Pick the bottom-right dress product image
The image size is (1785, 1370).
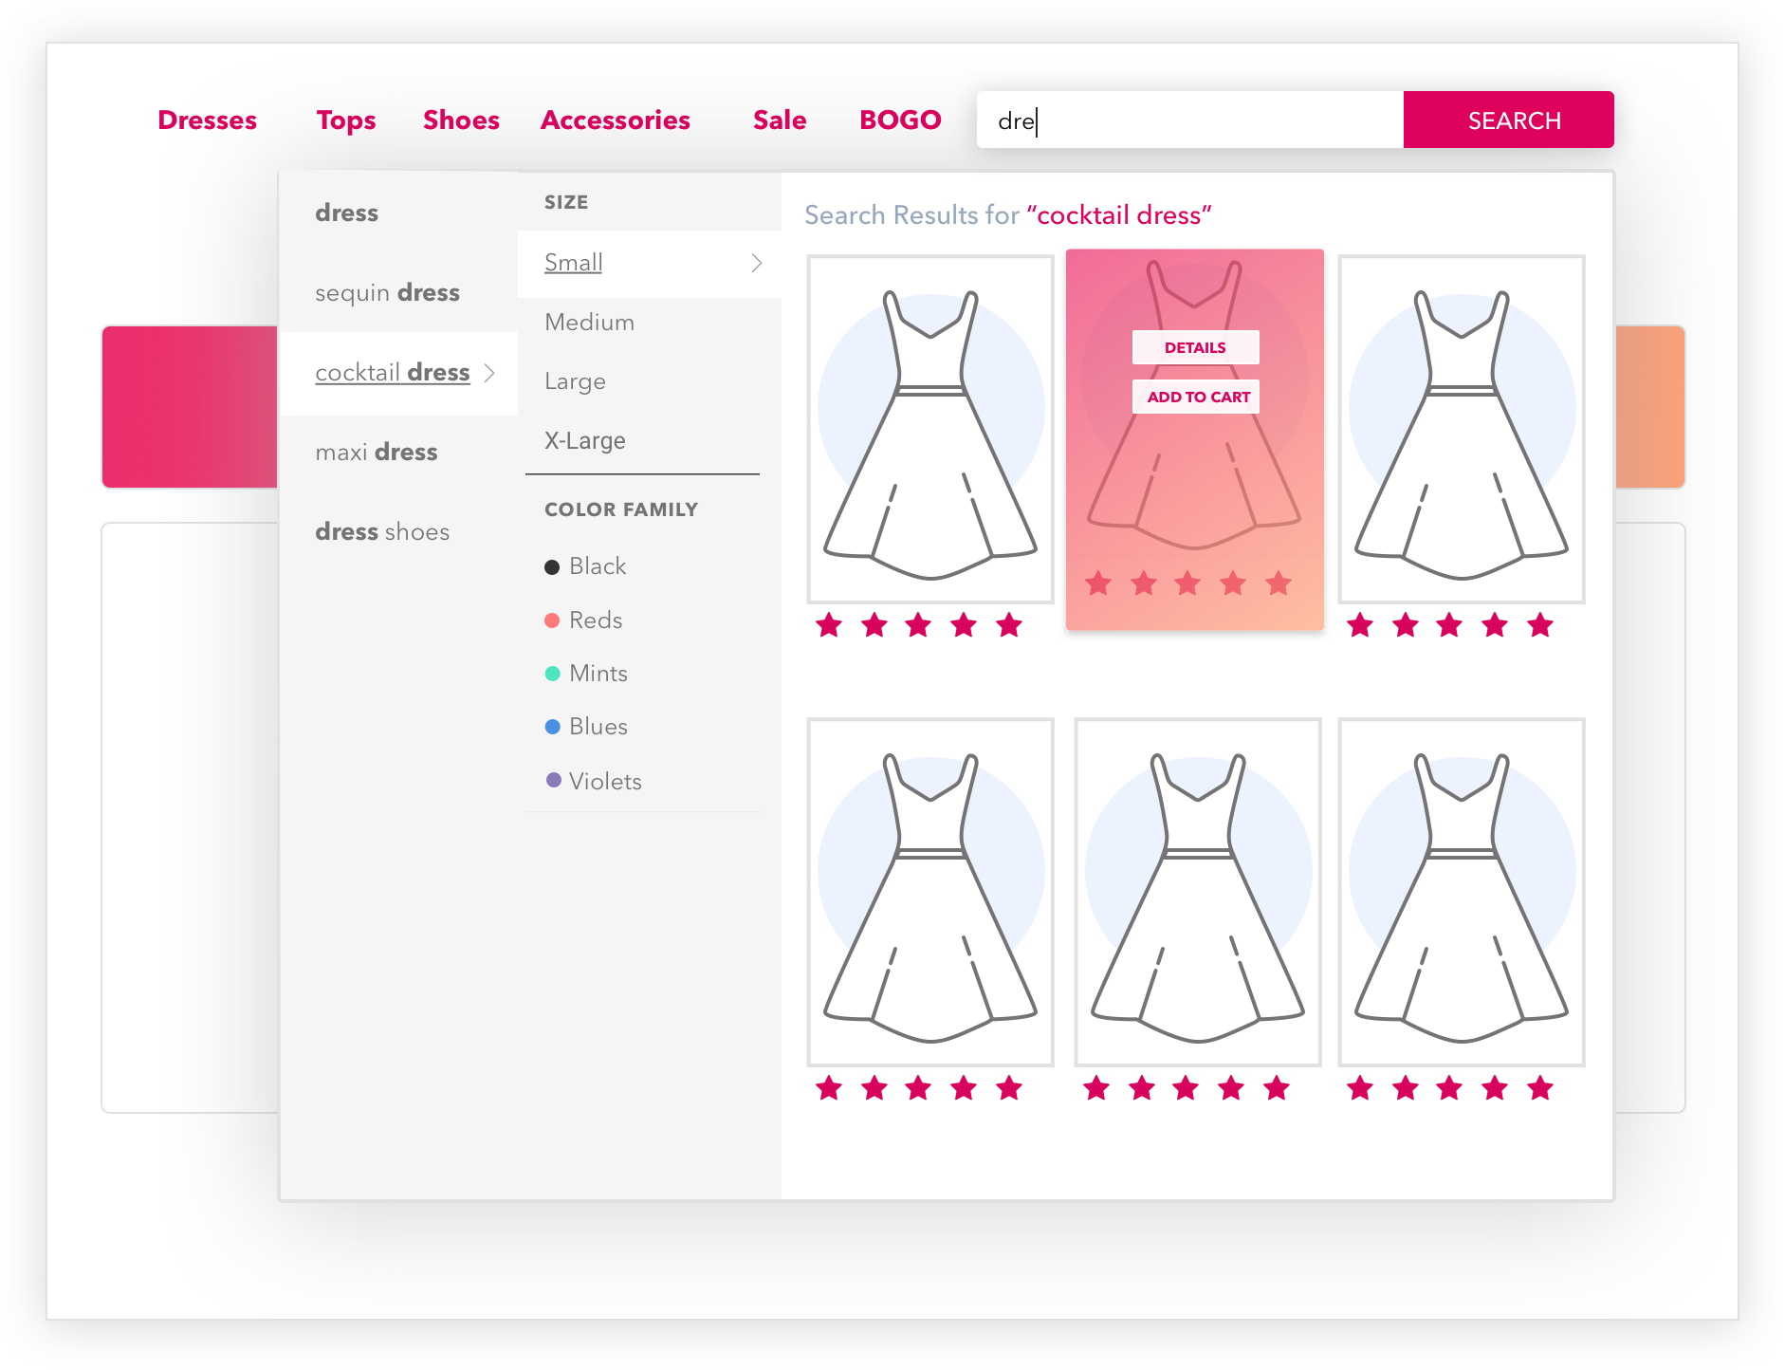[1462, 892]
